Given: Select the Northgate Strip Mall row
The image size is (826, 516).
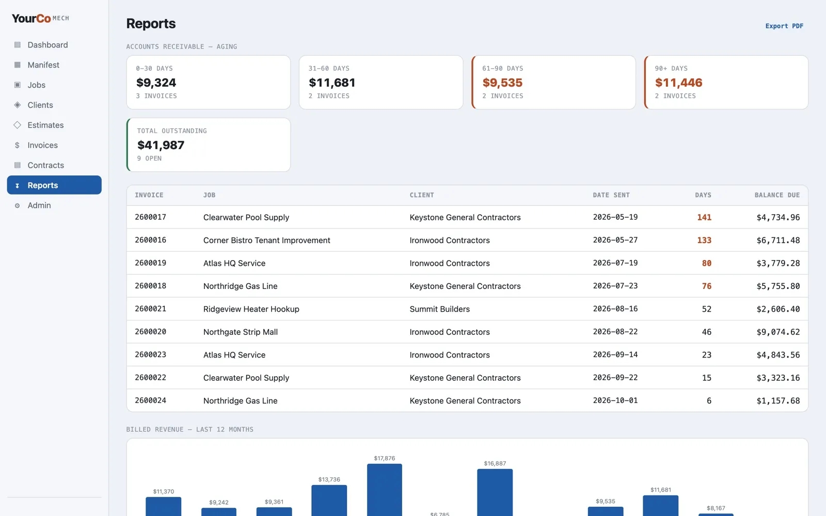Looking at the screenshot, I should pyautogui.click(x=467, y=332).
